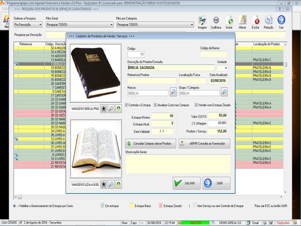Click the Incluir toolbar icon
The image size is (301, 226).
(x=229, y=21)
